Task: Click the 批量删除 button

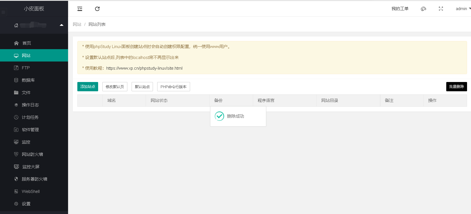Action: (x=456, y=86)
